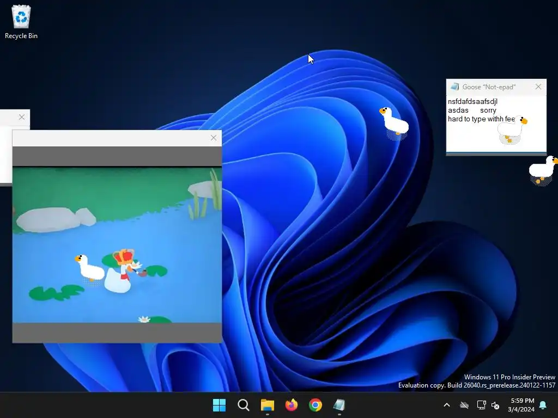Click the goose beside the screen's right edge
Screen dimensions: 558x418
tap(543, 170)
